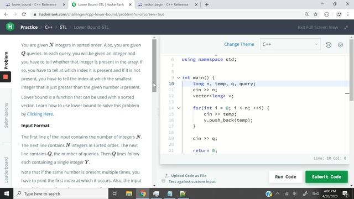The image size is (354, 199).
Task: Close the vector::begin C++ Reference tab
Action: (x=196, y=4)
